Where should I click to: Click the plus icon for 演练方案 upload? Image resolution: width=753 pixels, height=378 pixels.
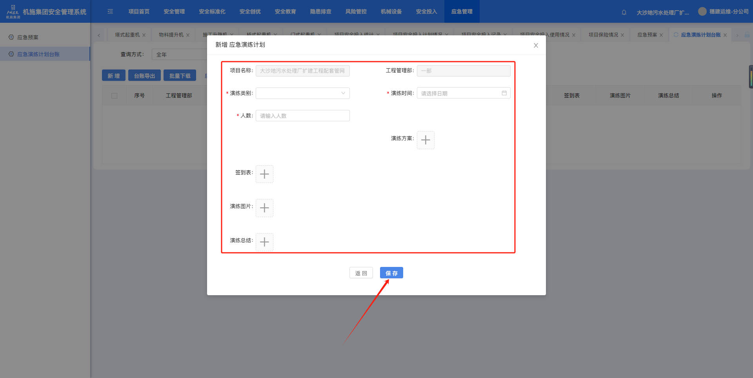point(426,140)
